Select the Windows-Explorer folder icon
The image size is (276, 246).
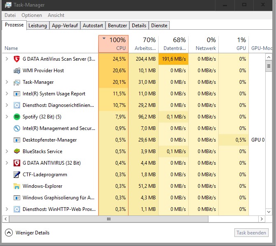17,186
